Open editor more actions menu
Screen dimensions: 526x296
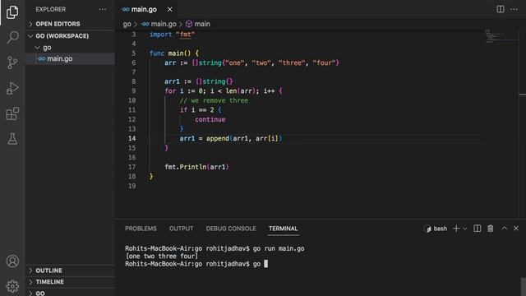point(514,9)
